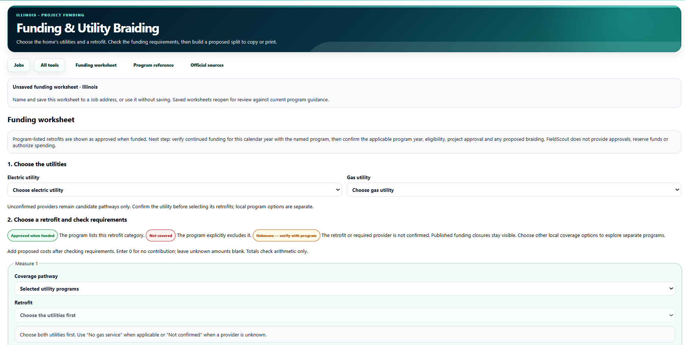This screenshot has height=345, width=685.
Task: Expand the Coverage pathway dropdown
Action: coord(345,289)
